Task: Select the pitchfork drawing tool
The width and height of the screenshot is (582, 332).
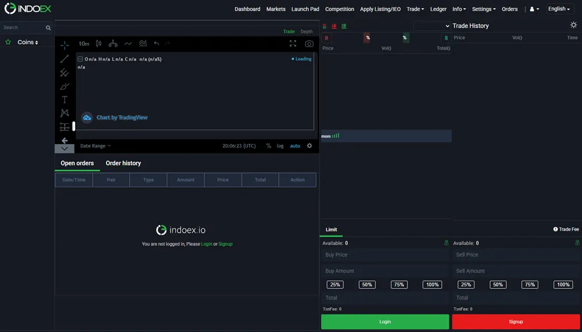Action: point(65,72)
